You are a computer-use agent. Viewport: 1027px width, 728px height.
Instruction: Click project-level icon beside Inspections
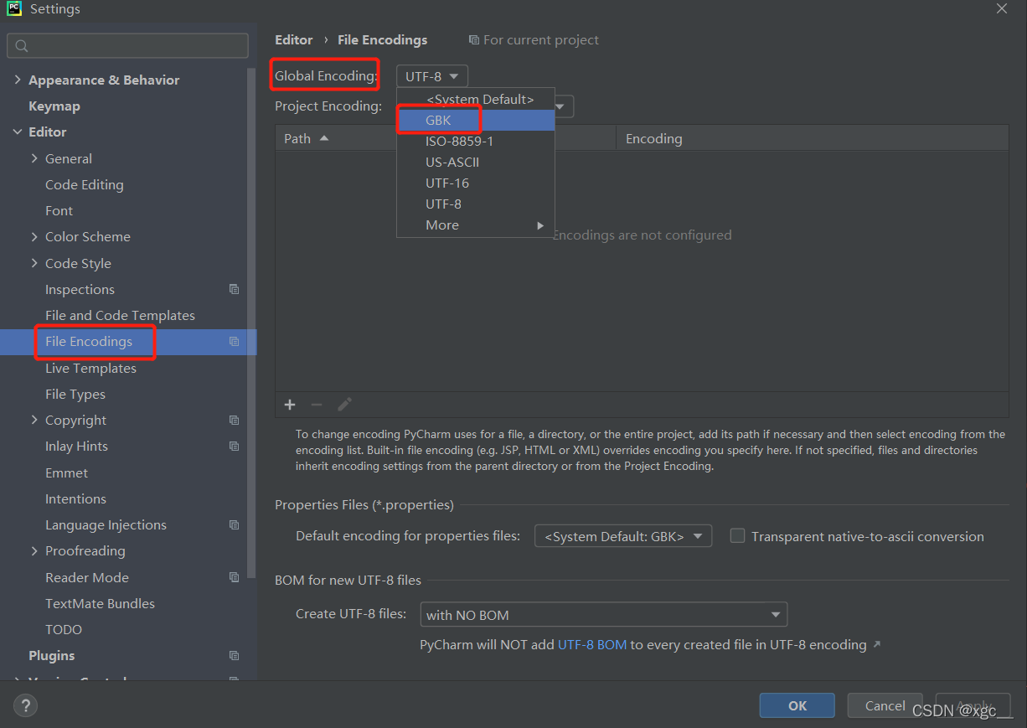point(235,289)
